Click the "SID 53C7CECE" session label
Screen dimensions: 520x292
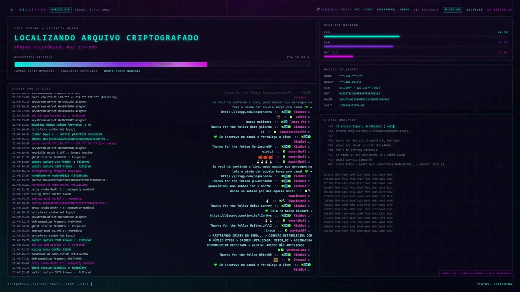[x=426, y=9]
